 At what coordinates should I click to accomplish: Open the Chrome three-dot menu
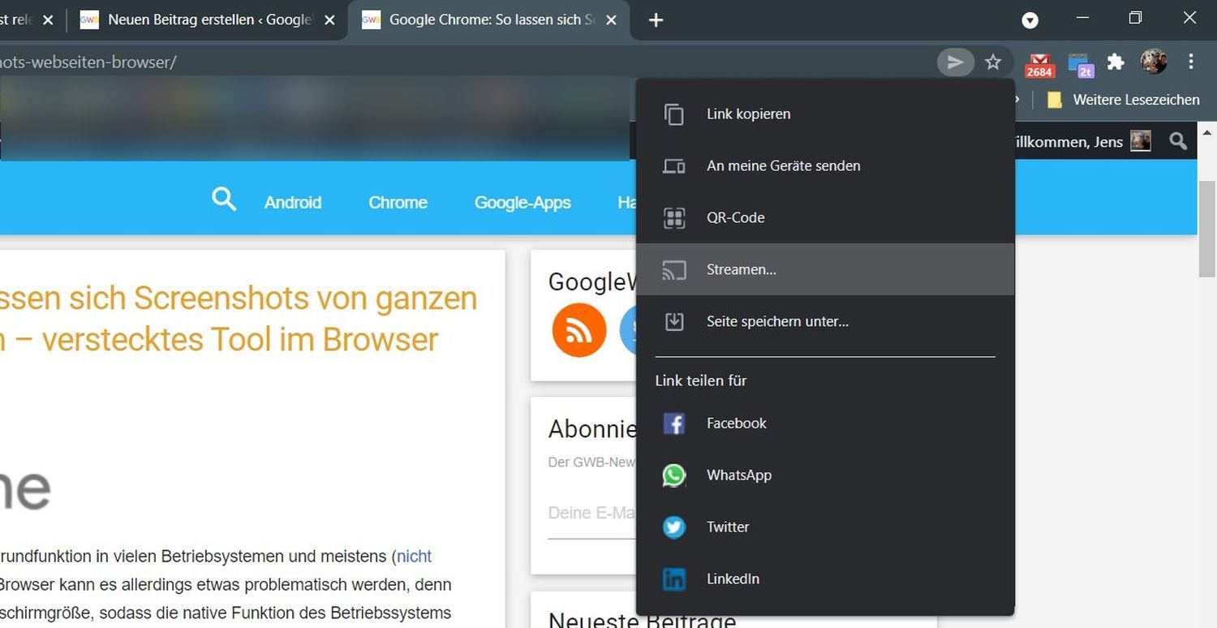[x=1190, y=62]
